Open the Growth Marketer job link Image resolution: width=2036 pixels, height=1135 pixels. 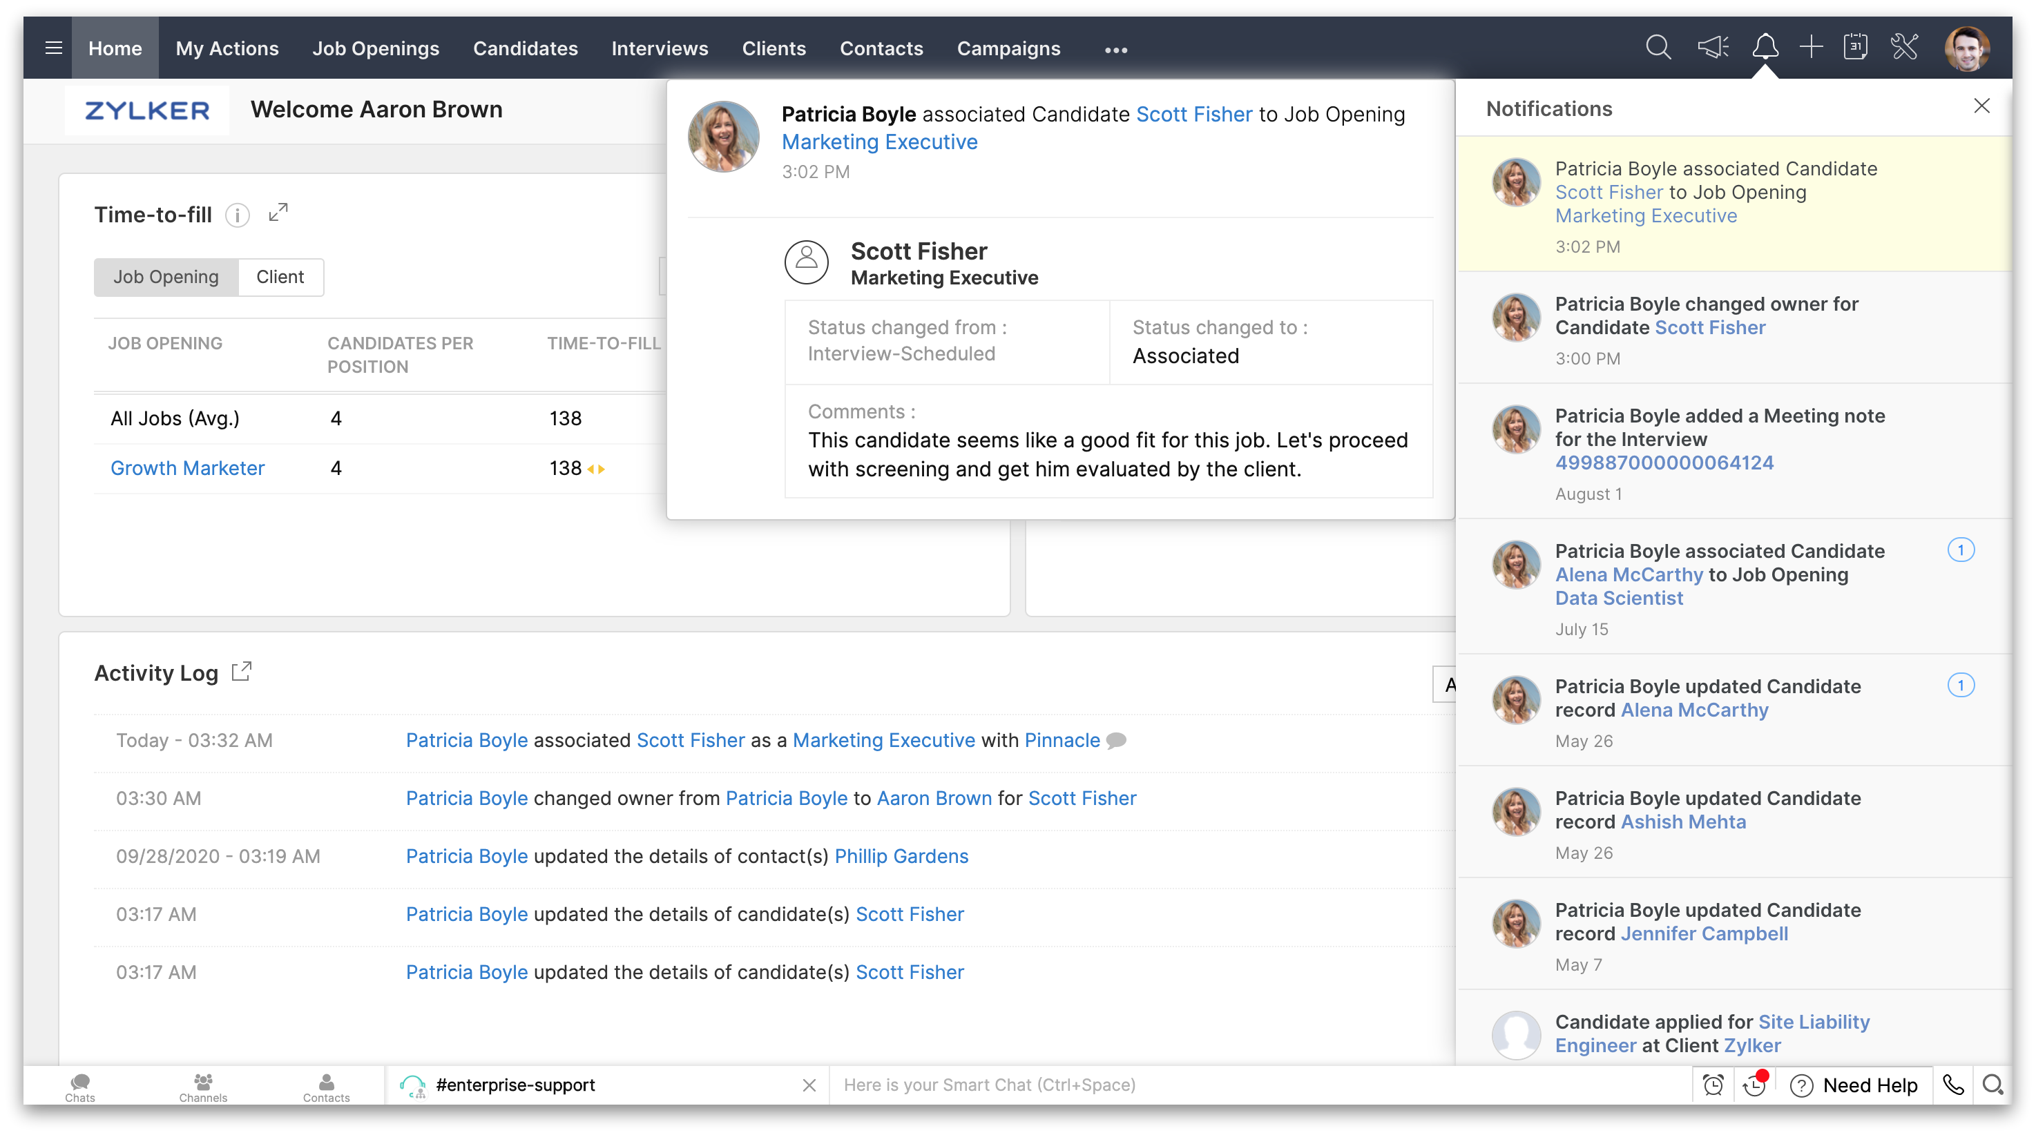[187, 468]
